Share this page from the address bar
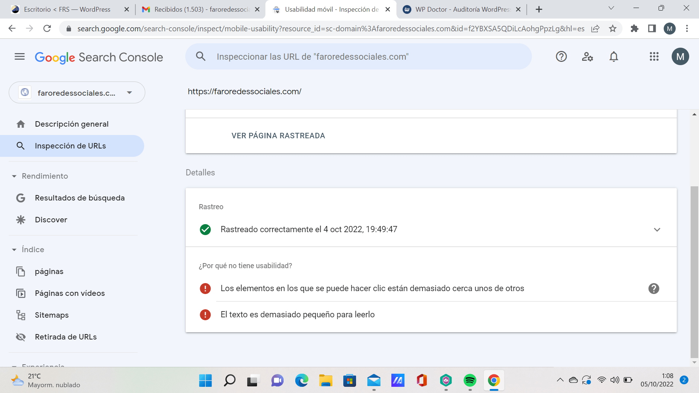This screenshot has height=393, width=699. (x=595, y=28)
